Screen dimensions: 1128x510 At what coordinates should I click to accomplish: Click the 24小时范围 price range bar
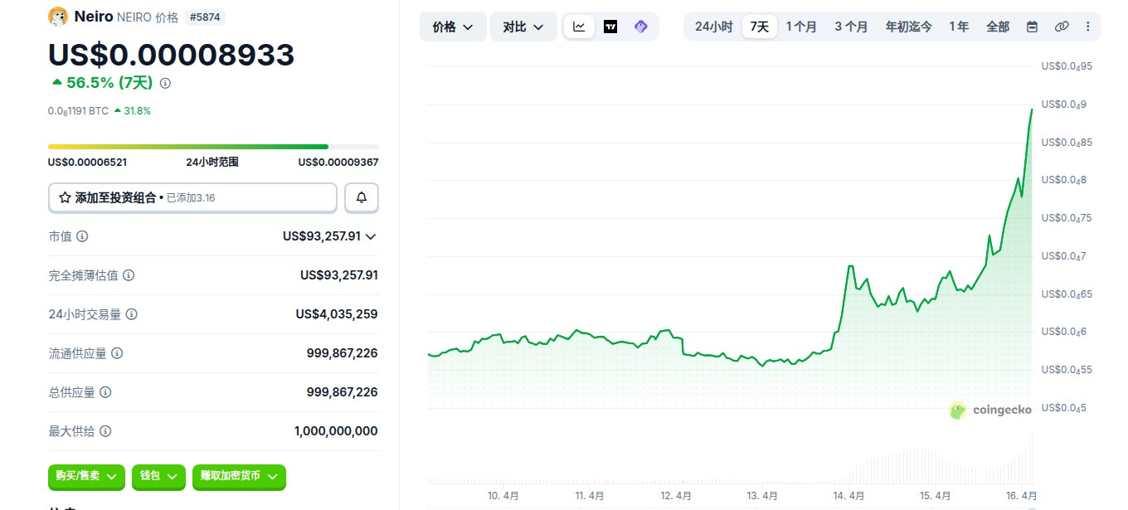213,147
